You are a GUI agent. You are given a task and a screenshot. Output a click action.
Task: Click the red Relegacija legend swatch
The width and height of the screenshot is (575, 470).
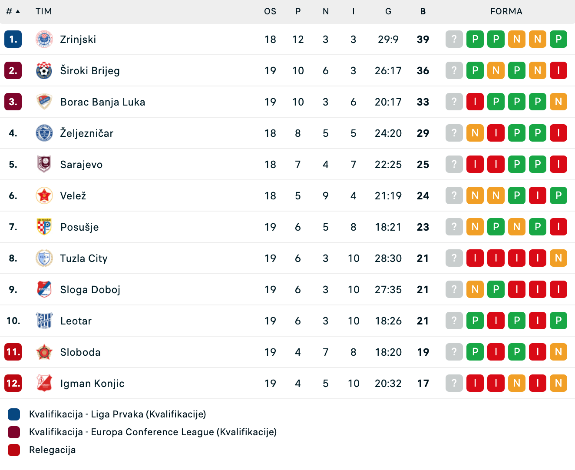[x=14, y=450]
